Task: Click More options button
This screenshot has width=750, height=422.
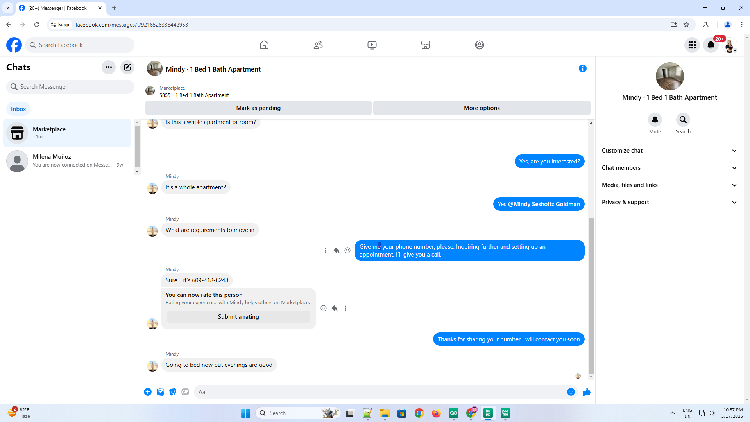Action: [482, 108]
